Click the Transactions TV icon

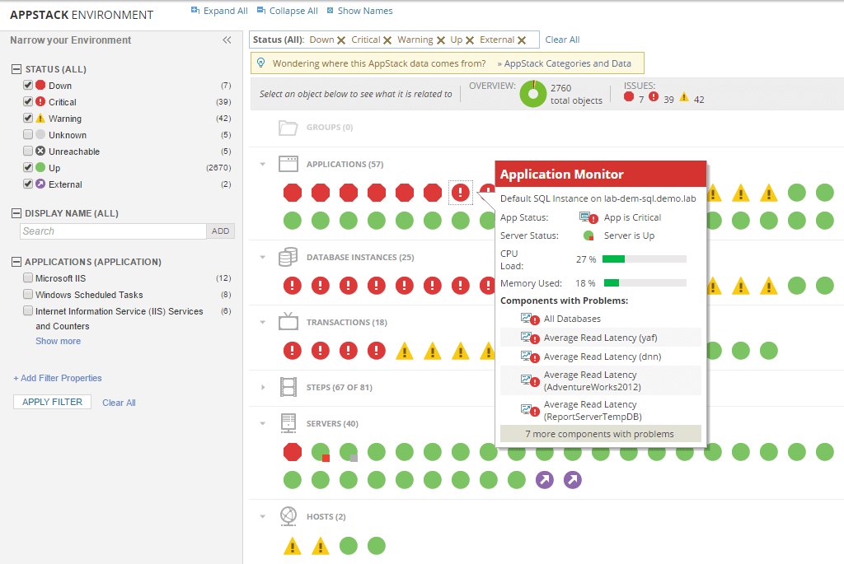[x=288, y=321]
